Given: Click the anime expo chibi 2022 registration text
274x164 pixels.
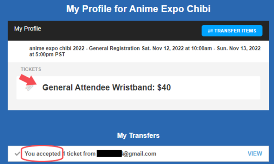Looking at the screenshot, I should (85, 48).
